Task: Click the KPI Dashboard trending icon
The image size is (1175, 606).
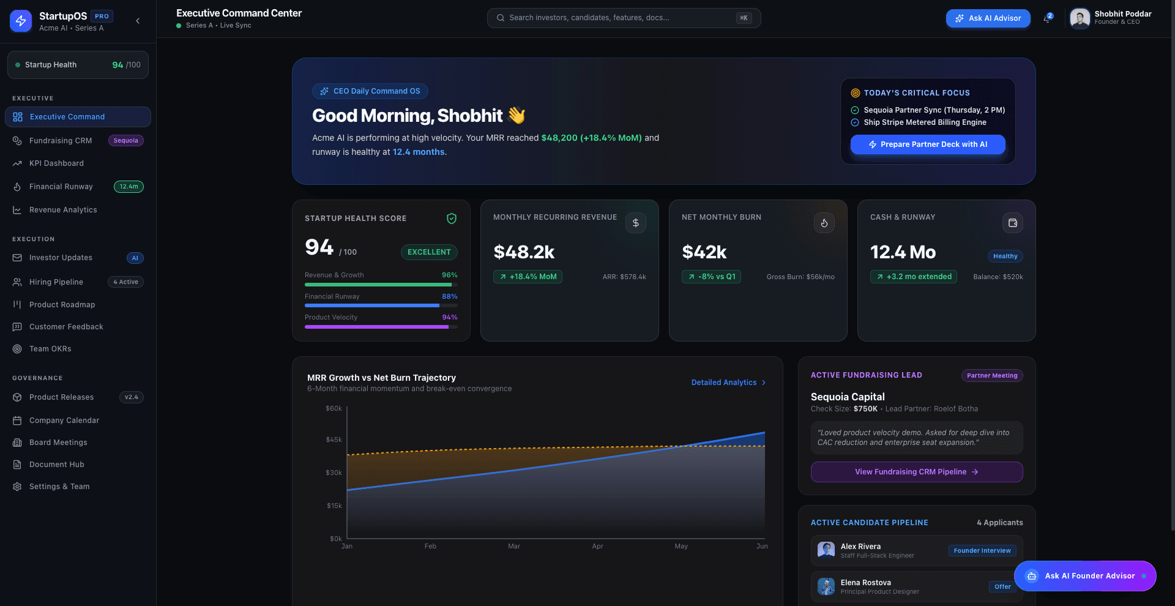Action: (x=17, y=163)
